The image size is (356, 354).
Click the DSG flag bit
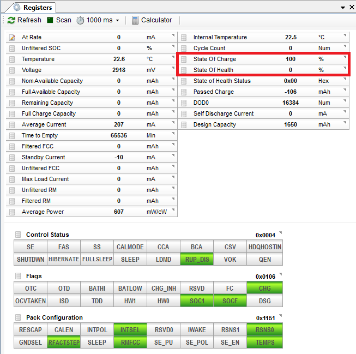click(264, 301)
